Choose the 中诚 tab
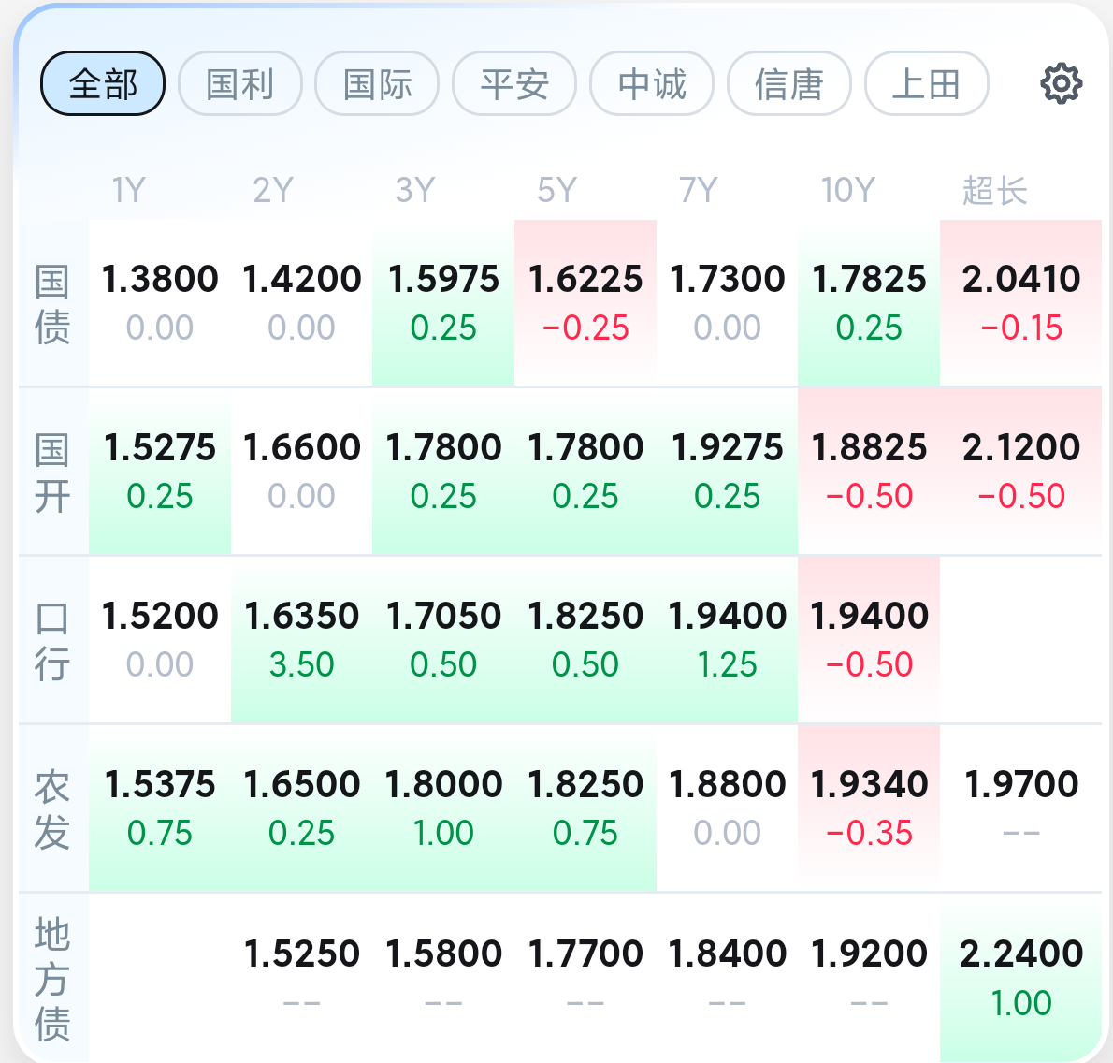The width and height of the screenshot is (1113, 1063). click(x=652, y=84)
